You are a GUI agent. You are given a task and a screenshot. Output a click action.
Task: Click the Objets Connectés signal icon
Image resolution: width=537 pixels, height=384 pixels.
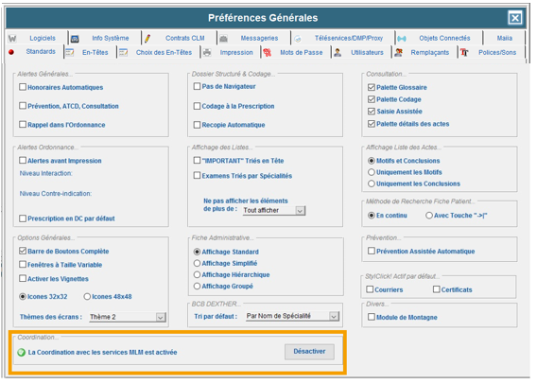point(402,39)
